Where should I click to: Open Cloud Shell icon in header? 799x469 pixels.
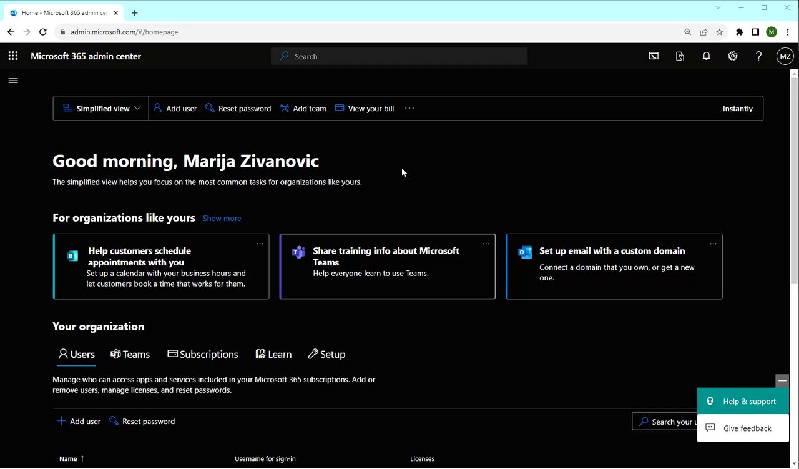pyautogui.click(x=654, y=56)
